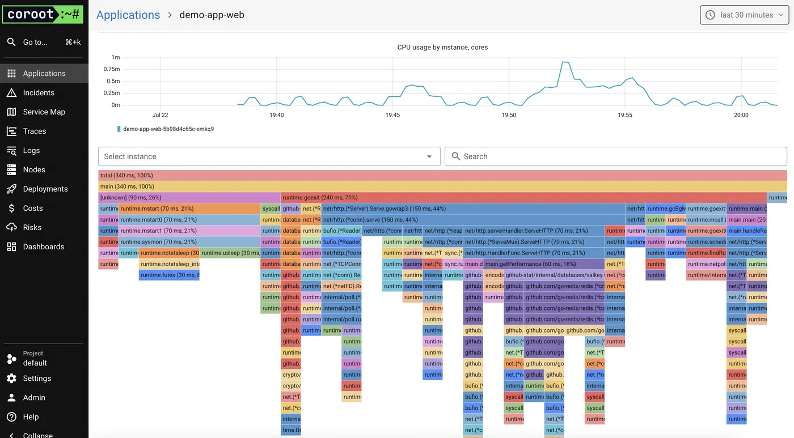Screen dimensions: 794x438
Task: Click the Help question mark icon
Action: 11,416
